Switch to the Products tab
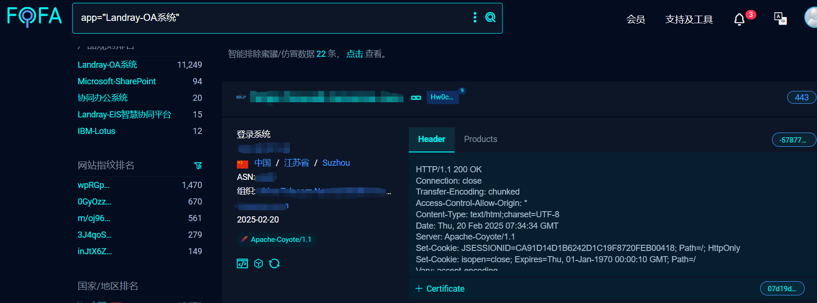The image size is (817, 303). (x=481, y=139)
